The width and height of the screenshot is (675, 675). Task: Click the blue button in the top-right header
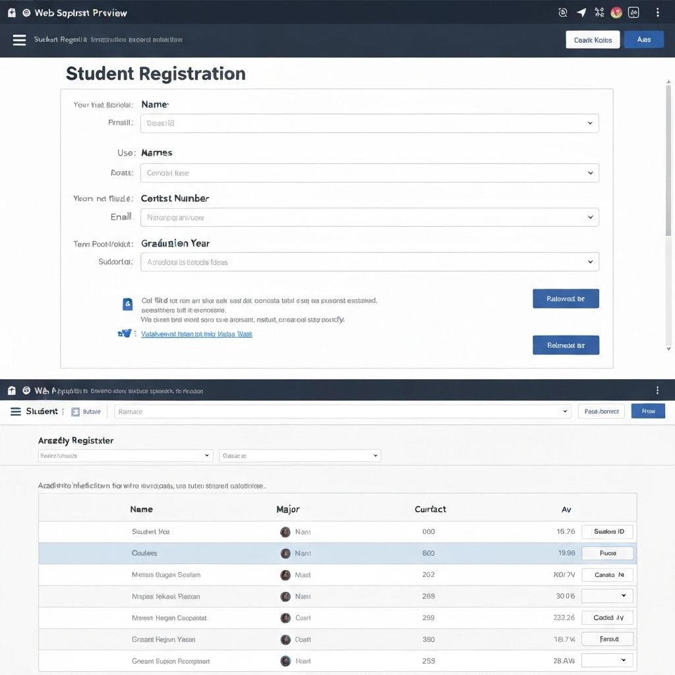[643, 40]
